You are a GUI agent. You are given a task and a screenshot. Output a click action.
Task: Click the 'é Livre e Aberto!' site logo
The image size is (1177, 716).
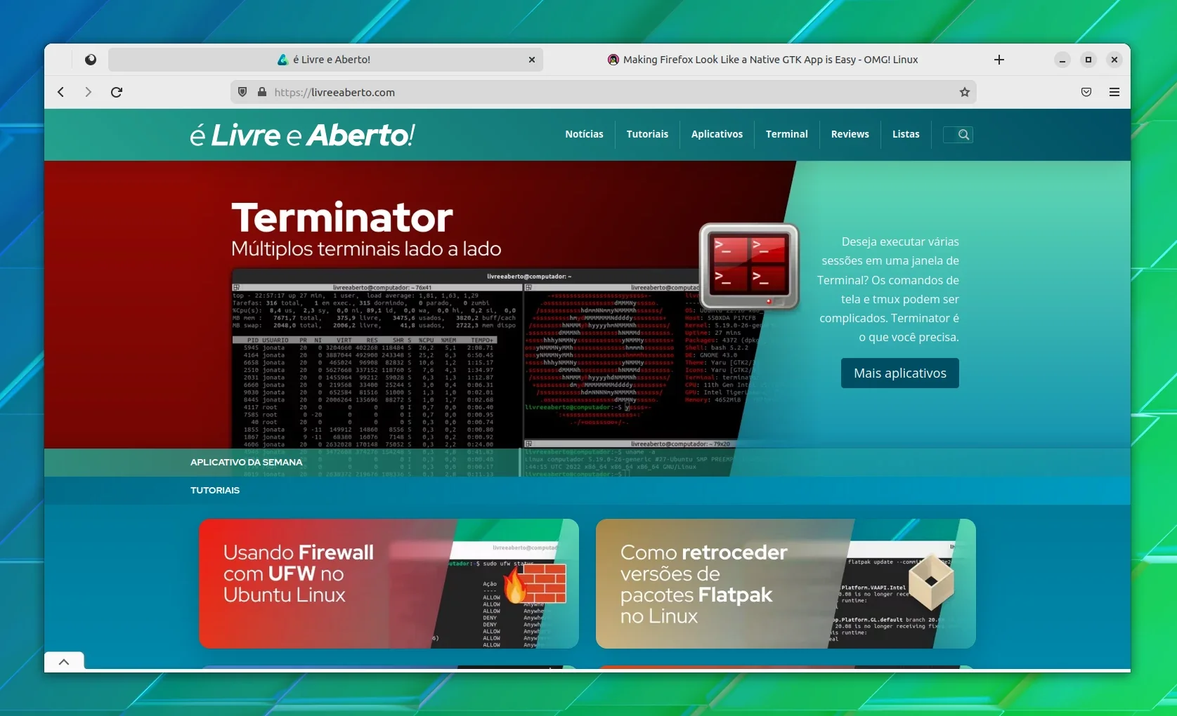point(302,135)
